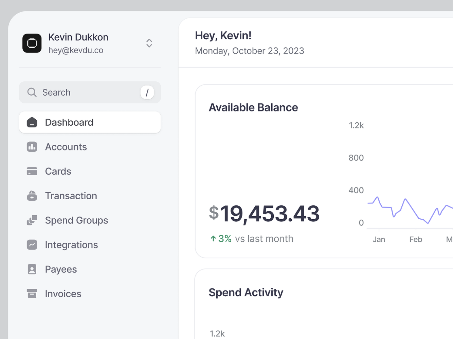Screen dimensions: 453x339
Task: Click the hey@kevdu.co email text
Action: [76, 51]
